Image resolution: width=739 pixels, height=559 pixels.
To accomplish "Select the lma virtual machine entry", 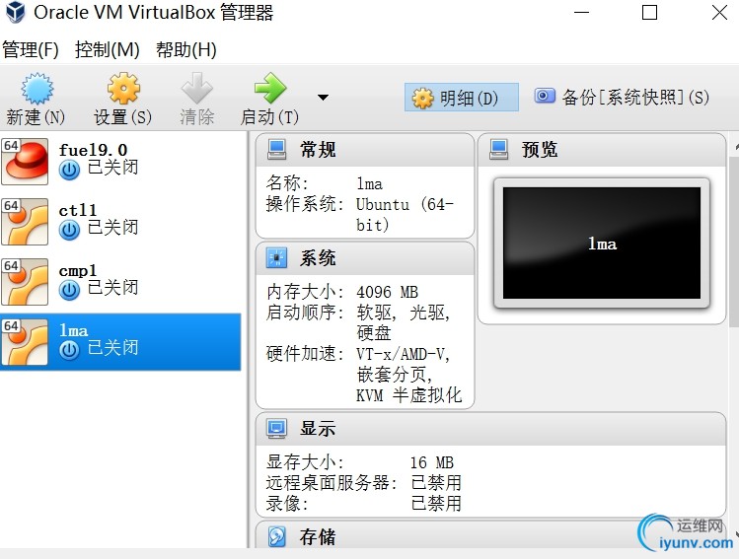I will tap(120, 342).
